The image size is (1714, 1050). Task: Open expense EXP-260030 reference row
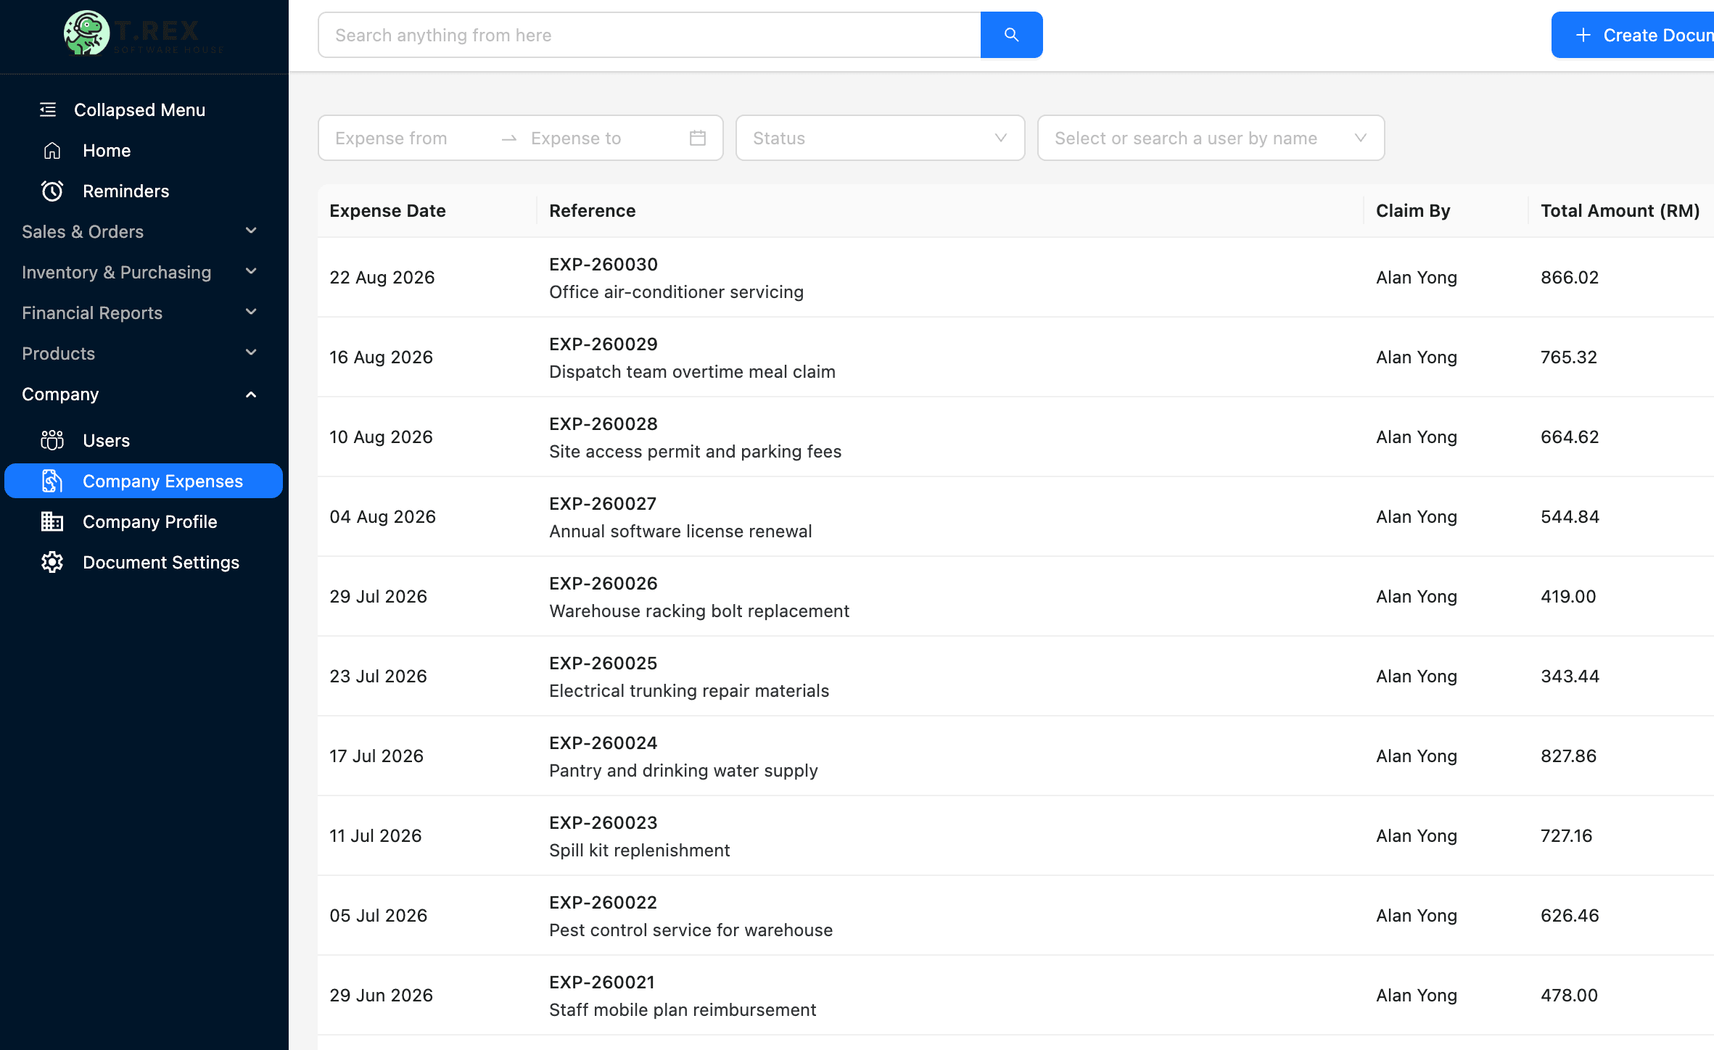(603, 265)
